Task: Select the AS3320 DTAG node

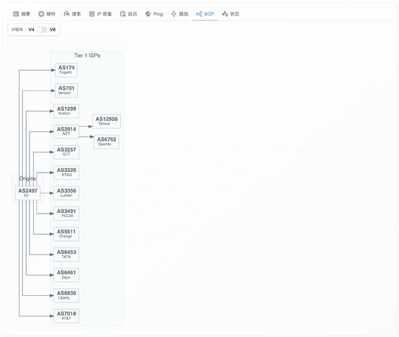Action: pos(67,173)
